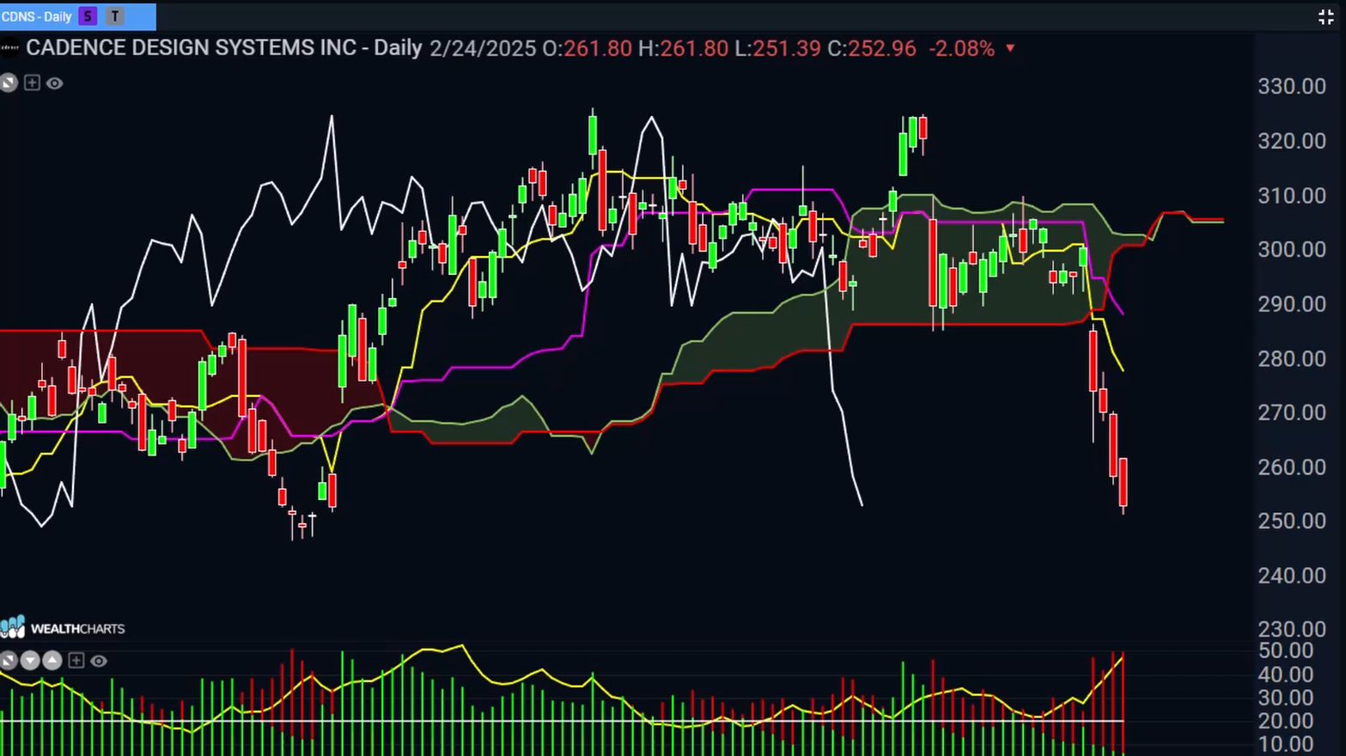The height and width of the screenshot is (756, 1346).
Task: Click the -2.08% change value
Action: click(961, 49)
